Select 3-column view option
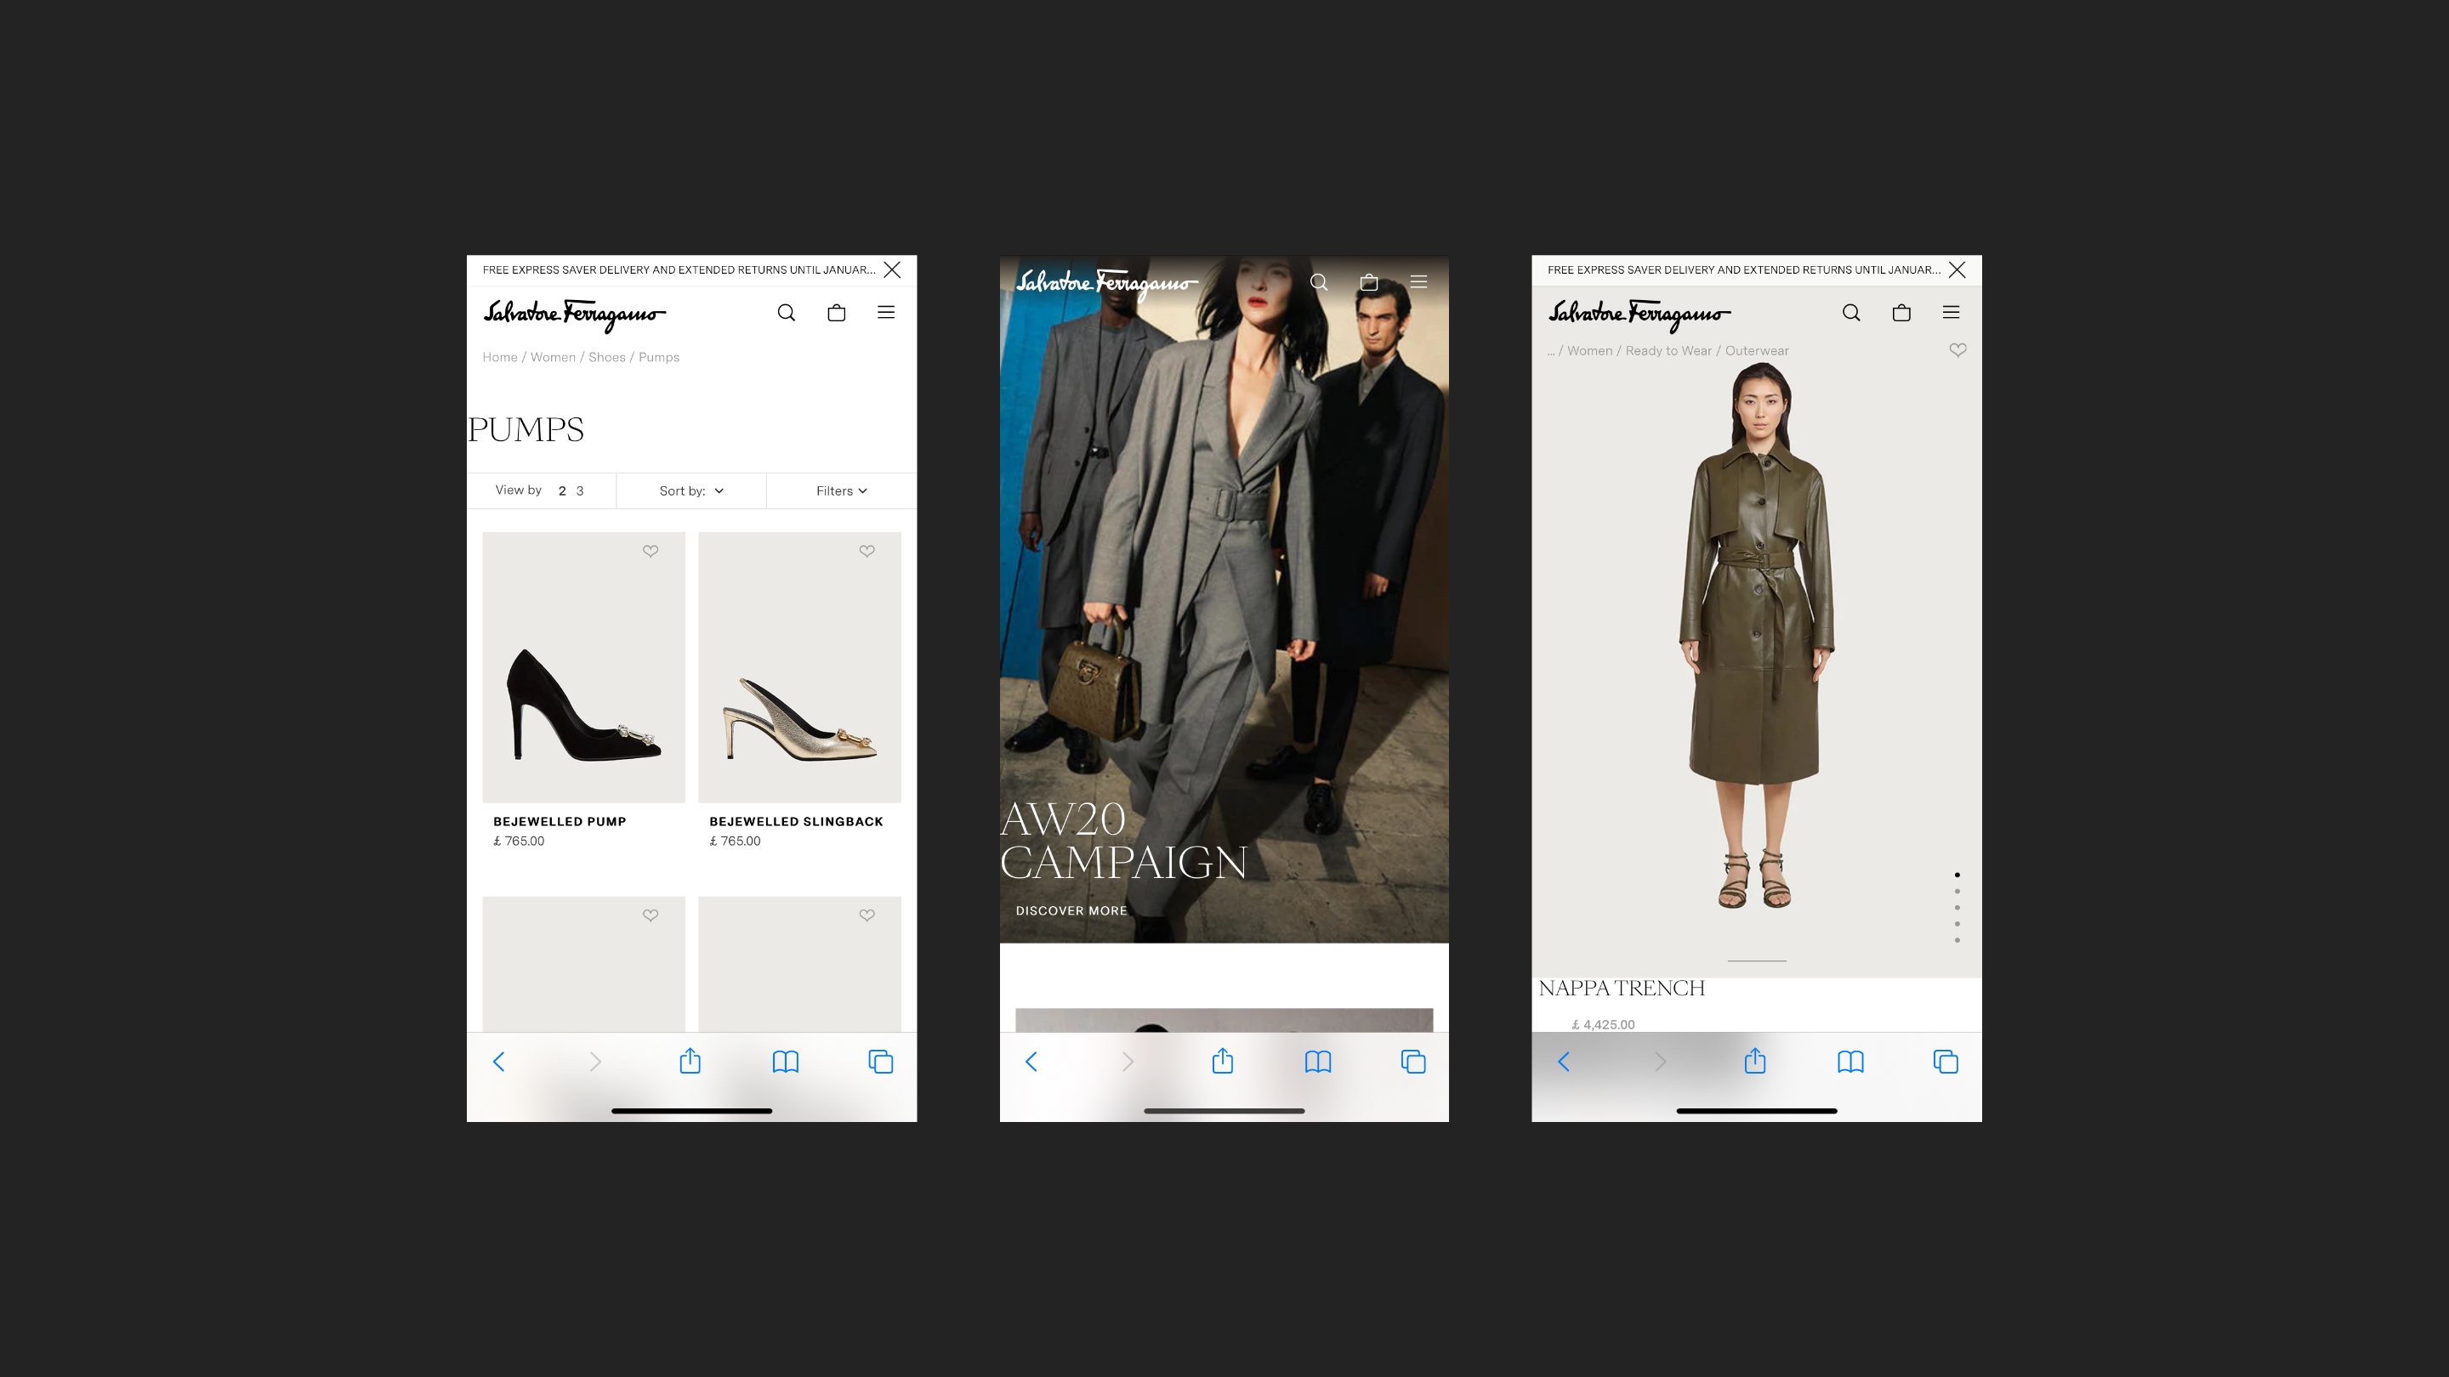 click(x=580, y=490)
